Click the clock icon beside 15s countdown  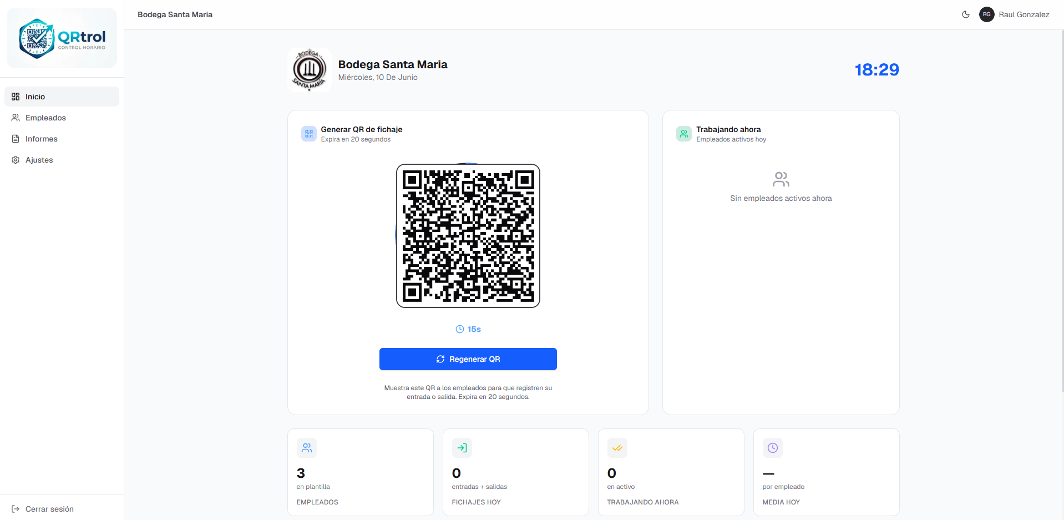[x=460, y=329]
